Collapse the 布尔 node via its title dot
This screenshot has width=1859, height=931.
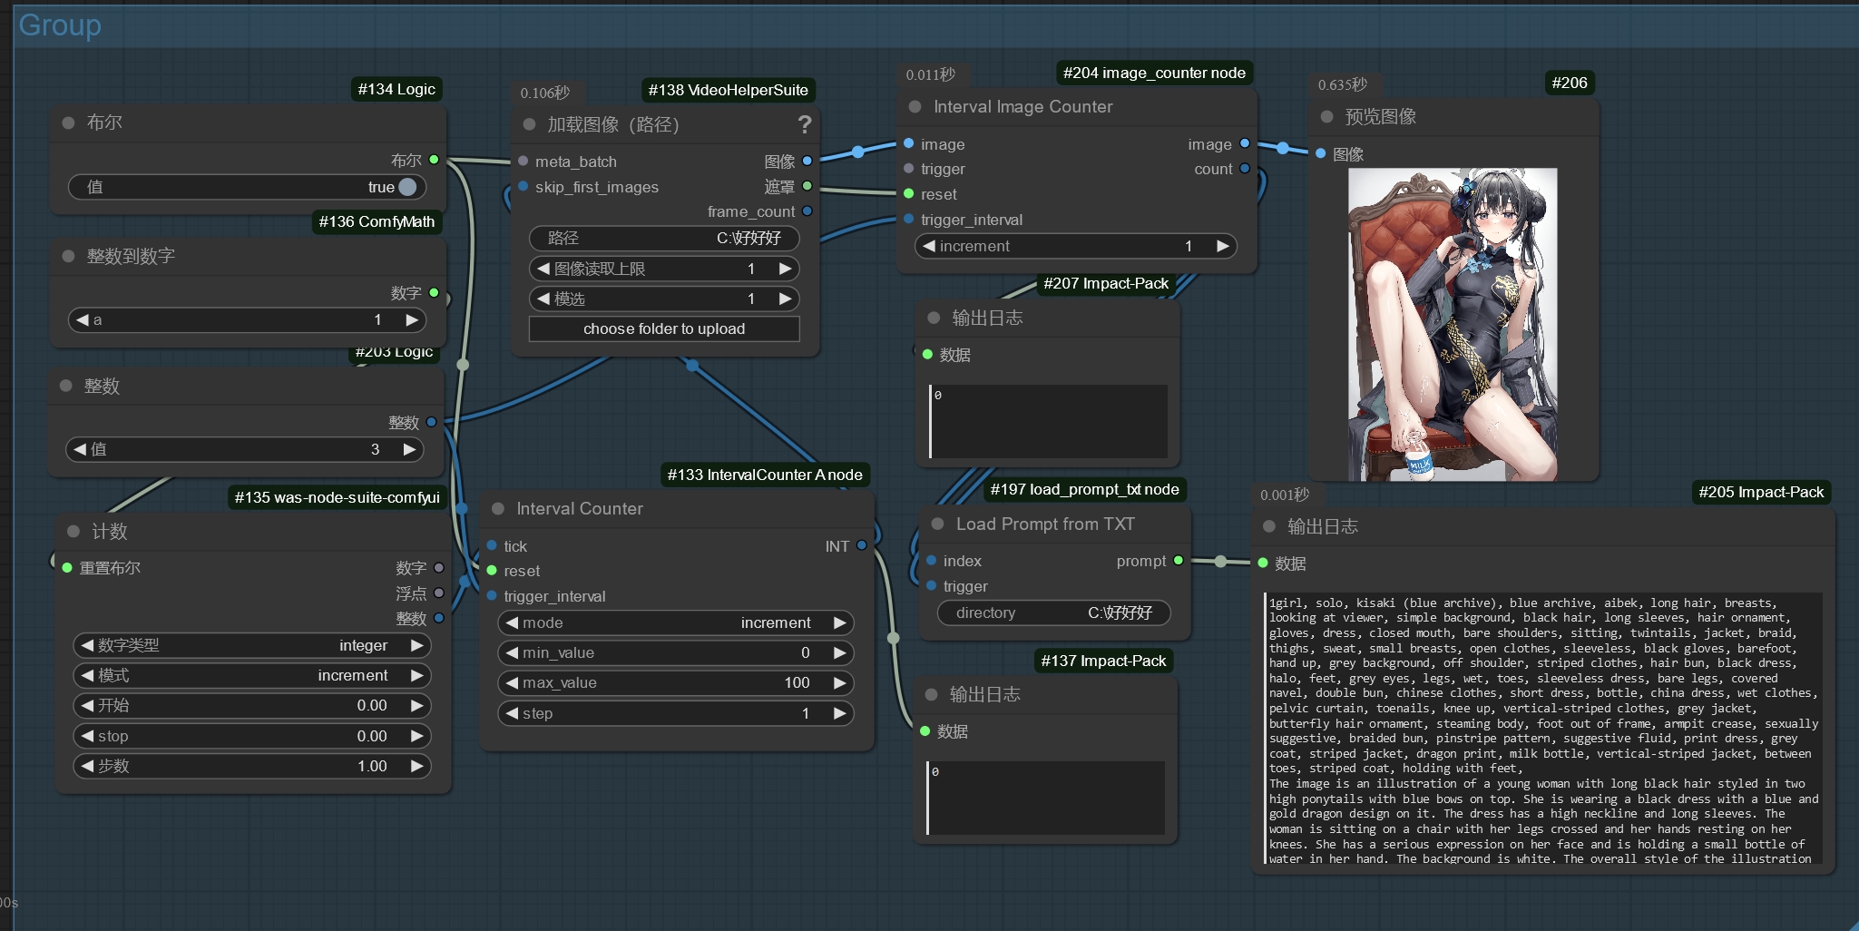coord(68,122)
